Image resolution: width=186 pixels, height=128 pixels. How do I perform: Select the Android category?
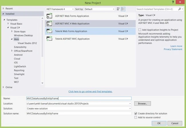point(18,55)
